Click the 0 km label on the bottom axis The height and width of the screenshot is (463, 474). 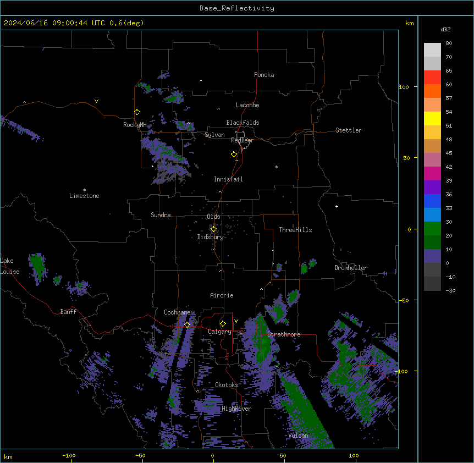coord(212,455)
